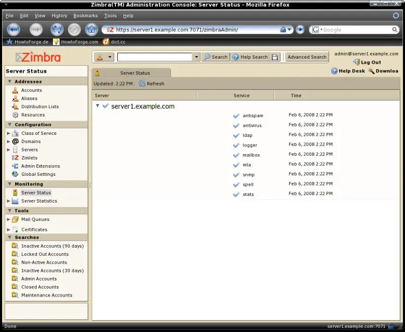Reload the page with the Reload button
The width and height of the screenshot is (405, 332).
(x=57, y=30)
